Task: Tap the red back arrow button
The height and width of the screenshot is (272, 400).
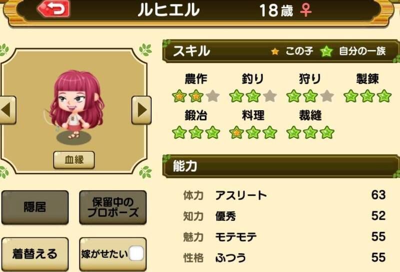Action: [x=53, y=9]
